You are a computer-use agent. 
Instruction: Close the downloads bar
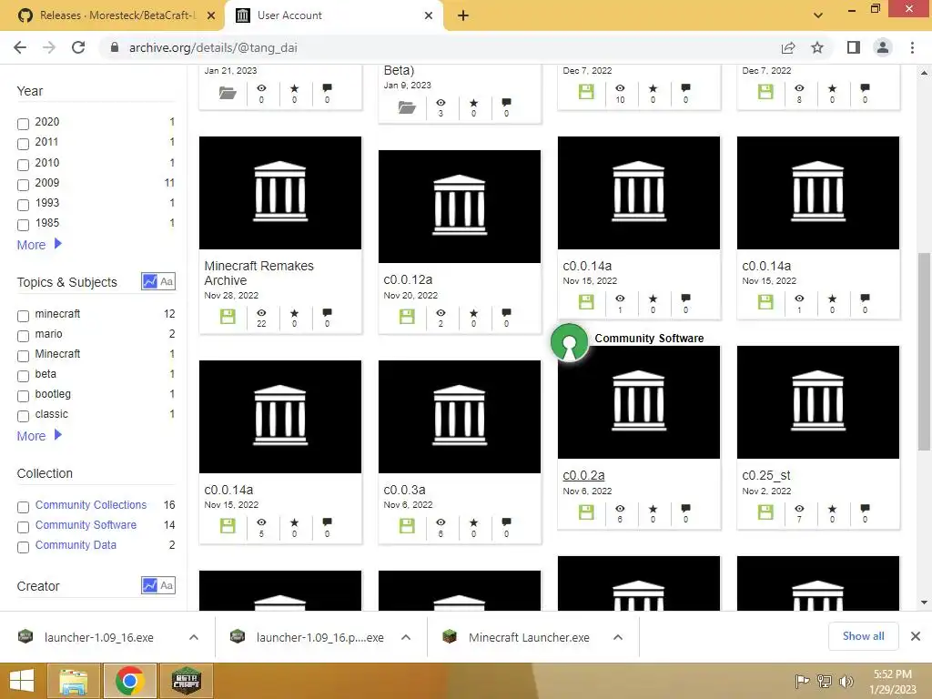tap(916, 636)
